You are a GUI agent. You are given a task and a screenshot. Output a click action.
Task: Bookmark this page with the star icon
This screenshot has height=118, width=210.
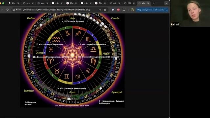point(105,10)
